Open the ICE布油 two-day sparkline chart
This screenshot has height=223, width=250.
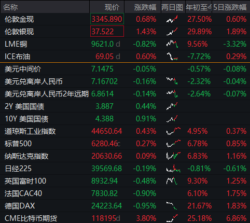click(x=172, y=57)
